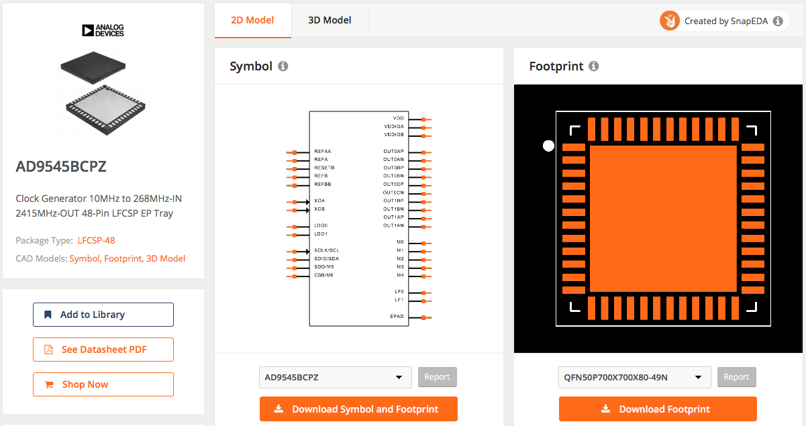Click the Symbol CAD model link
This screenshot has height=426, width=806.
[85, 258]
